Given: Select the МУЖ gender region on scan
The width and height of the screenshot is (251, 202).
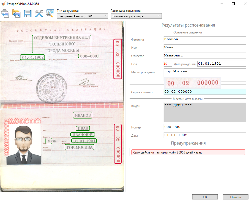Looking at the screenshot, I should [49, 141].
